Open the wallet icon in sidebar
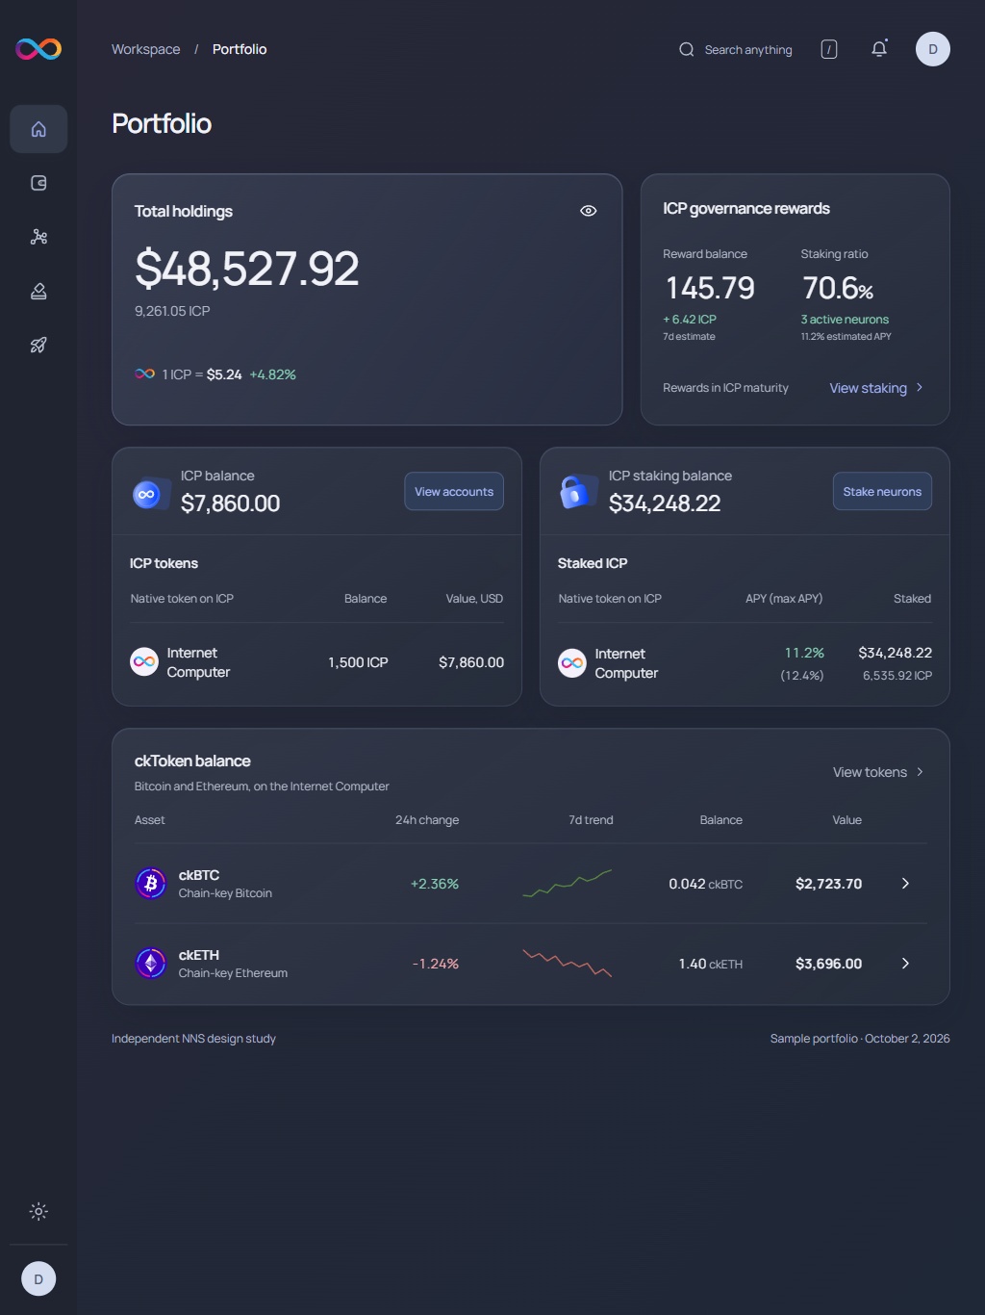Viewport: 985px width, 1315px height. [x=38, y=183]
